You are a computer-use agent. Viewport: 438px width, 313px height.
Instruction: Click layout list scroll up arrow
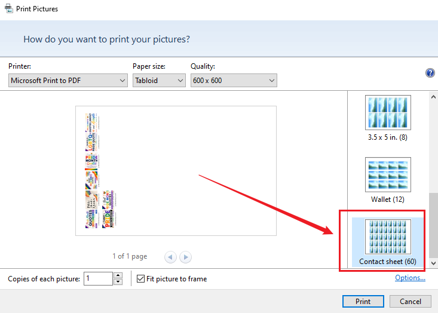tap(433, 97)
